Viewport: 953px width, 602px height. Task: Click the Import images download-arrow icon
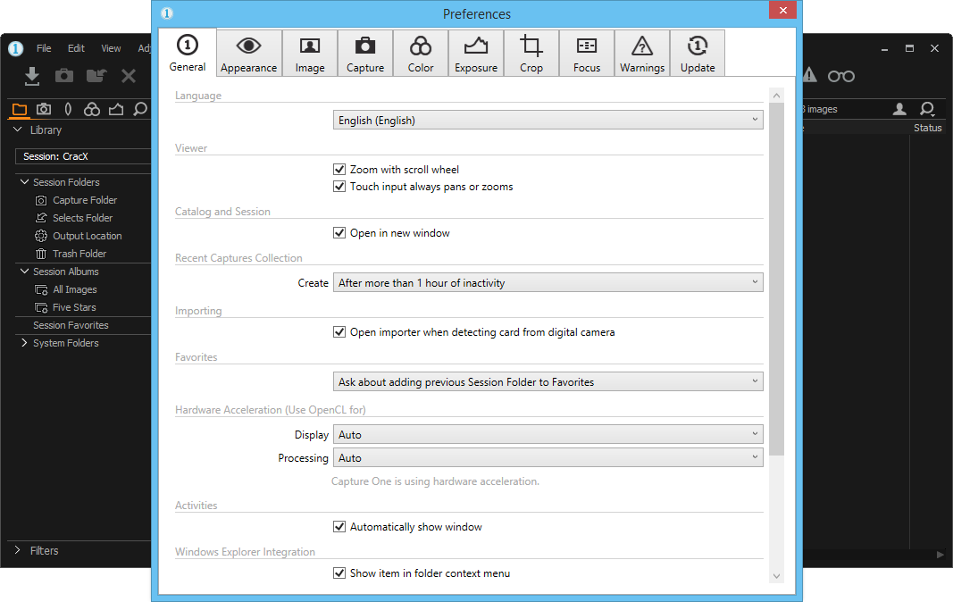pyautogui.click(x=32, y=76)
